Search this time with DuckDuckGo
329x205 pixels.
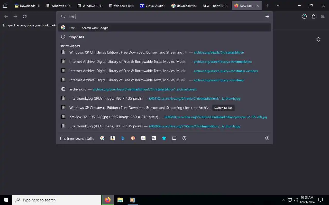[x=133, y=138]
